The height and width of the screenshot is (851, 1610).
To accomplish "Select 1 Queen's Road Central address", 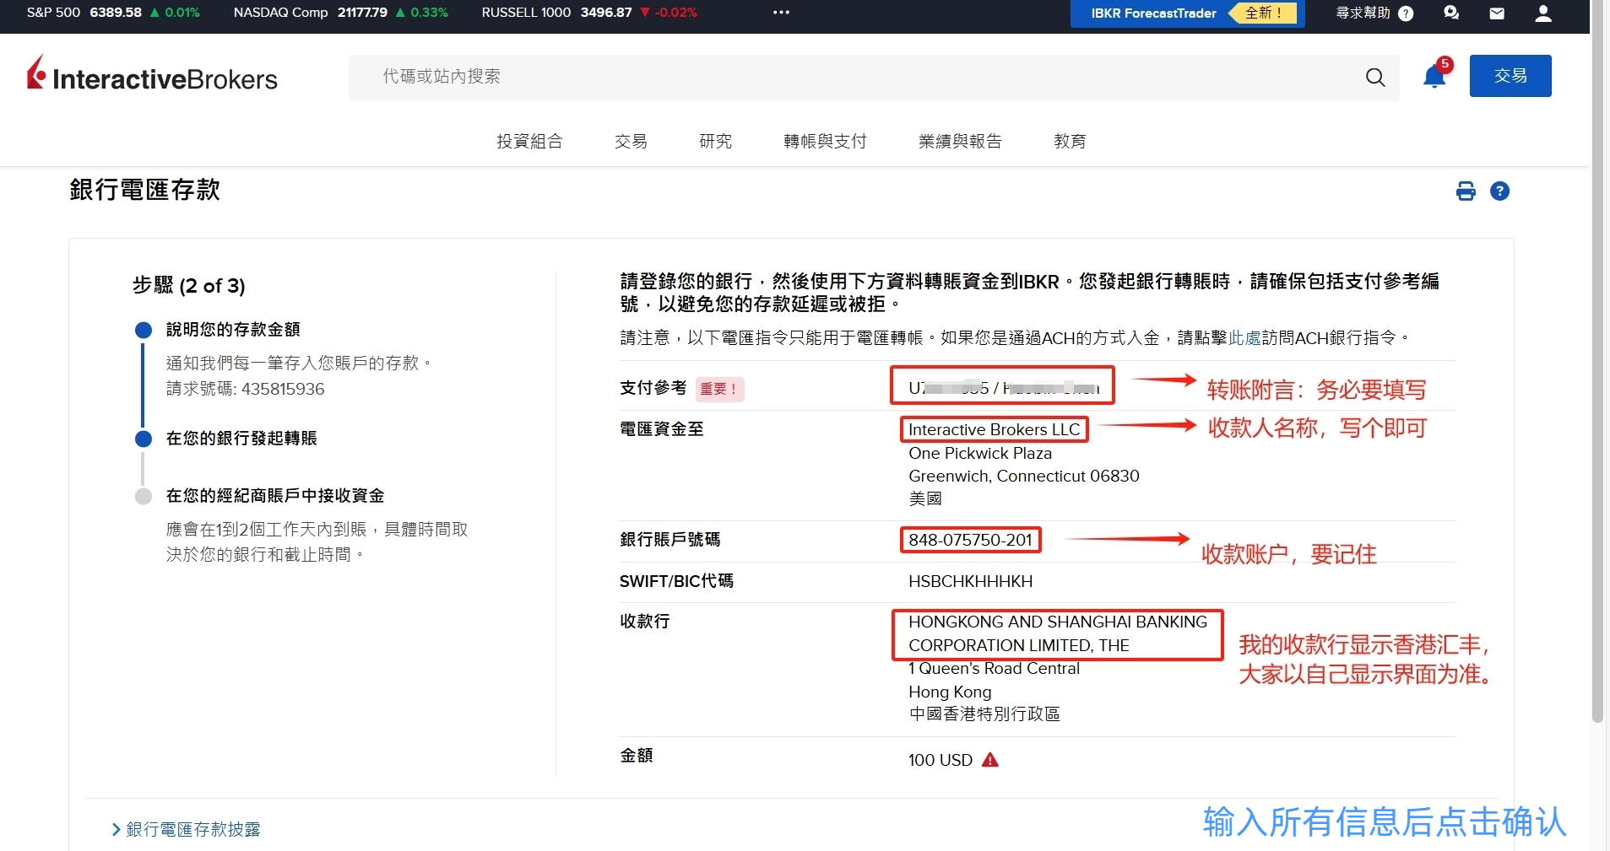I will [x=994, y=668].
